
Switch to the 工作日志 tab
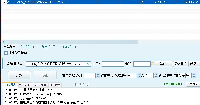(x=10, y=85)
